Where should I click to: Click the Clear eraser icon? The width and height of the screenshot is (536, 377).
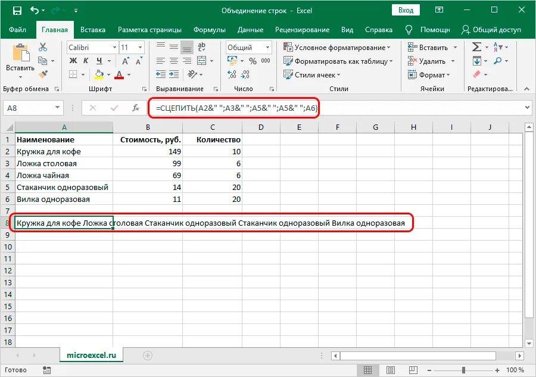pos(477,74)
